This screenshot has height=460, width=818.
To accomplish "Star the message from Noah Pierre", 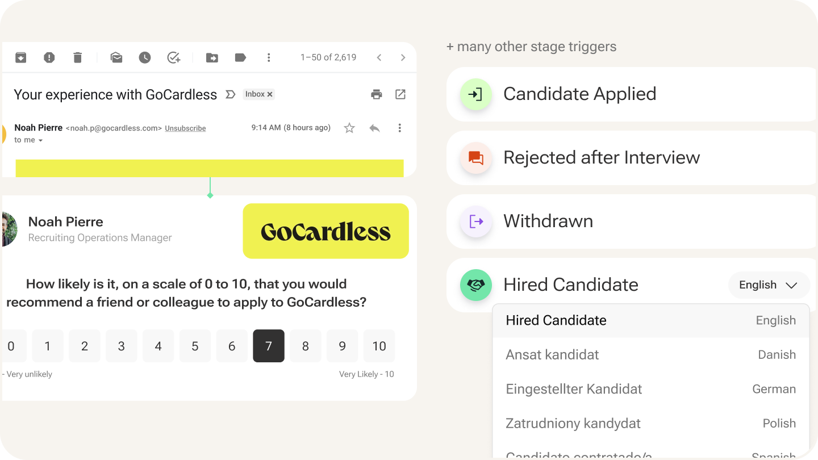I will (349, 128).
